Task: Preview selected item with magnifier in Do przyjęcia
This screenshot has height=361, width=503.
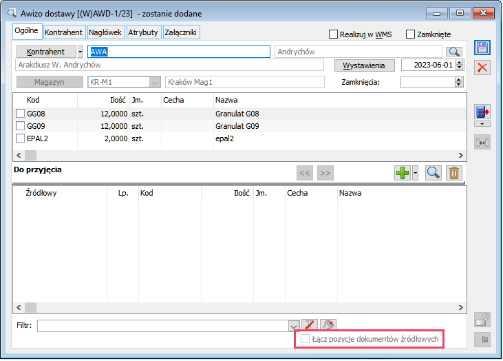Action: 433,173
